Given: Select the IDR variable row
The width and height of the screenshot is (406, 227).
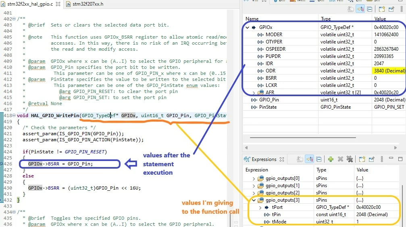Looking at the screenshot, I should pos(325,64).
